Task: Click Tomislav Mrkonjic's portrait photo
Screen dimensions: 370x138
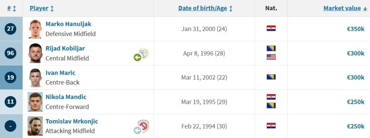Action: coord(35,126)
